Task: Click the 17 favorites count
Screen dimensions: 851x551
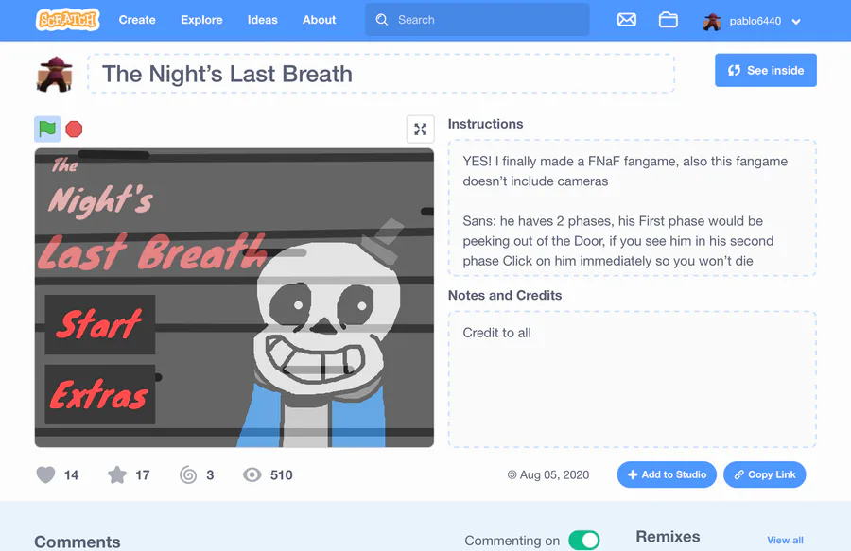Action: (x=142, y=475)
